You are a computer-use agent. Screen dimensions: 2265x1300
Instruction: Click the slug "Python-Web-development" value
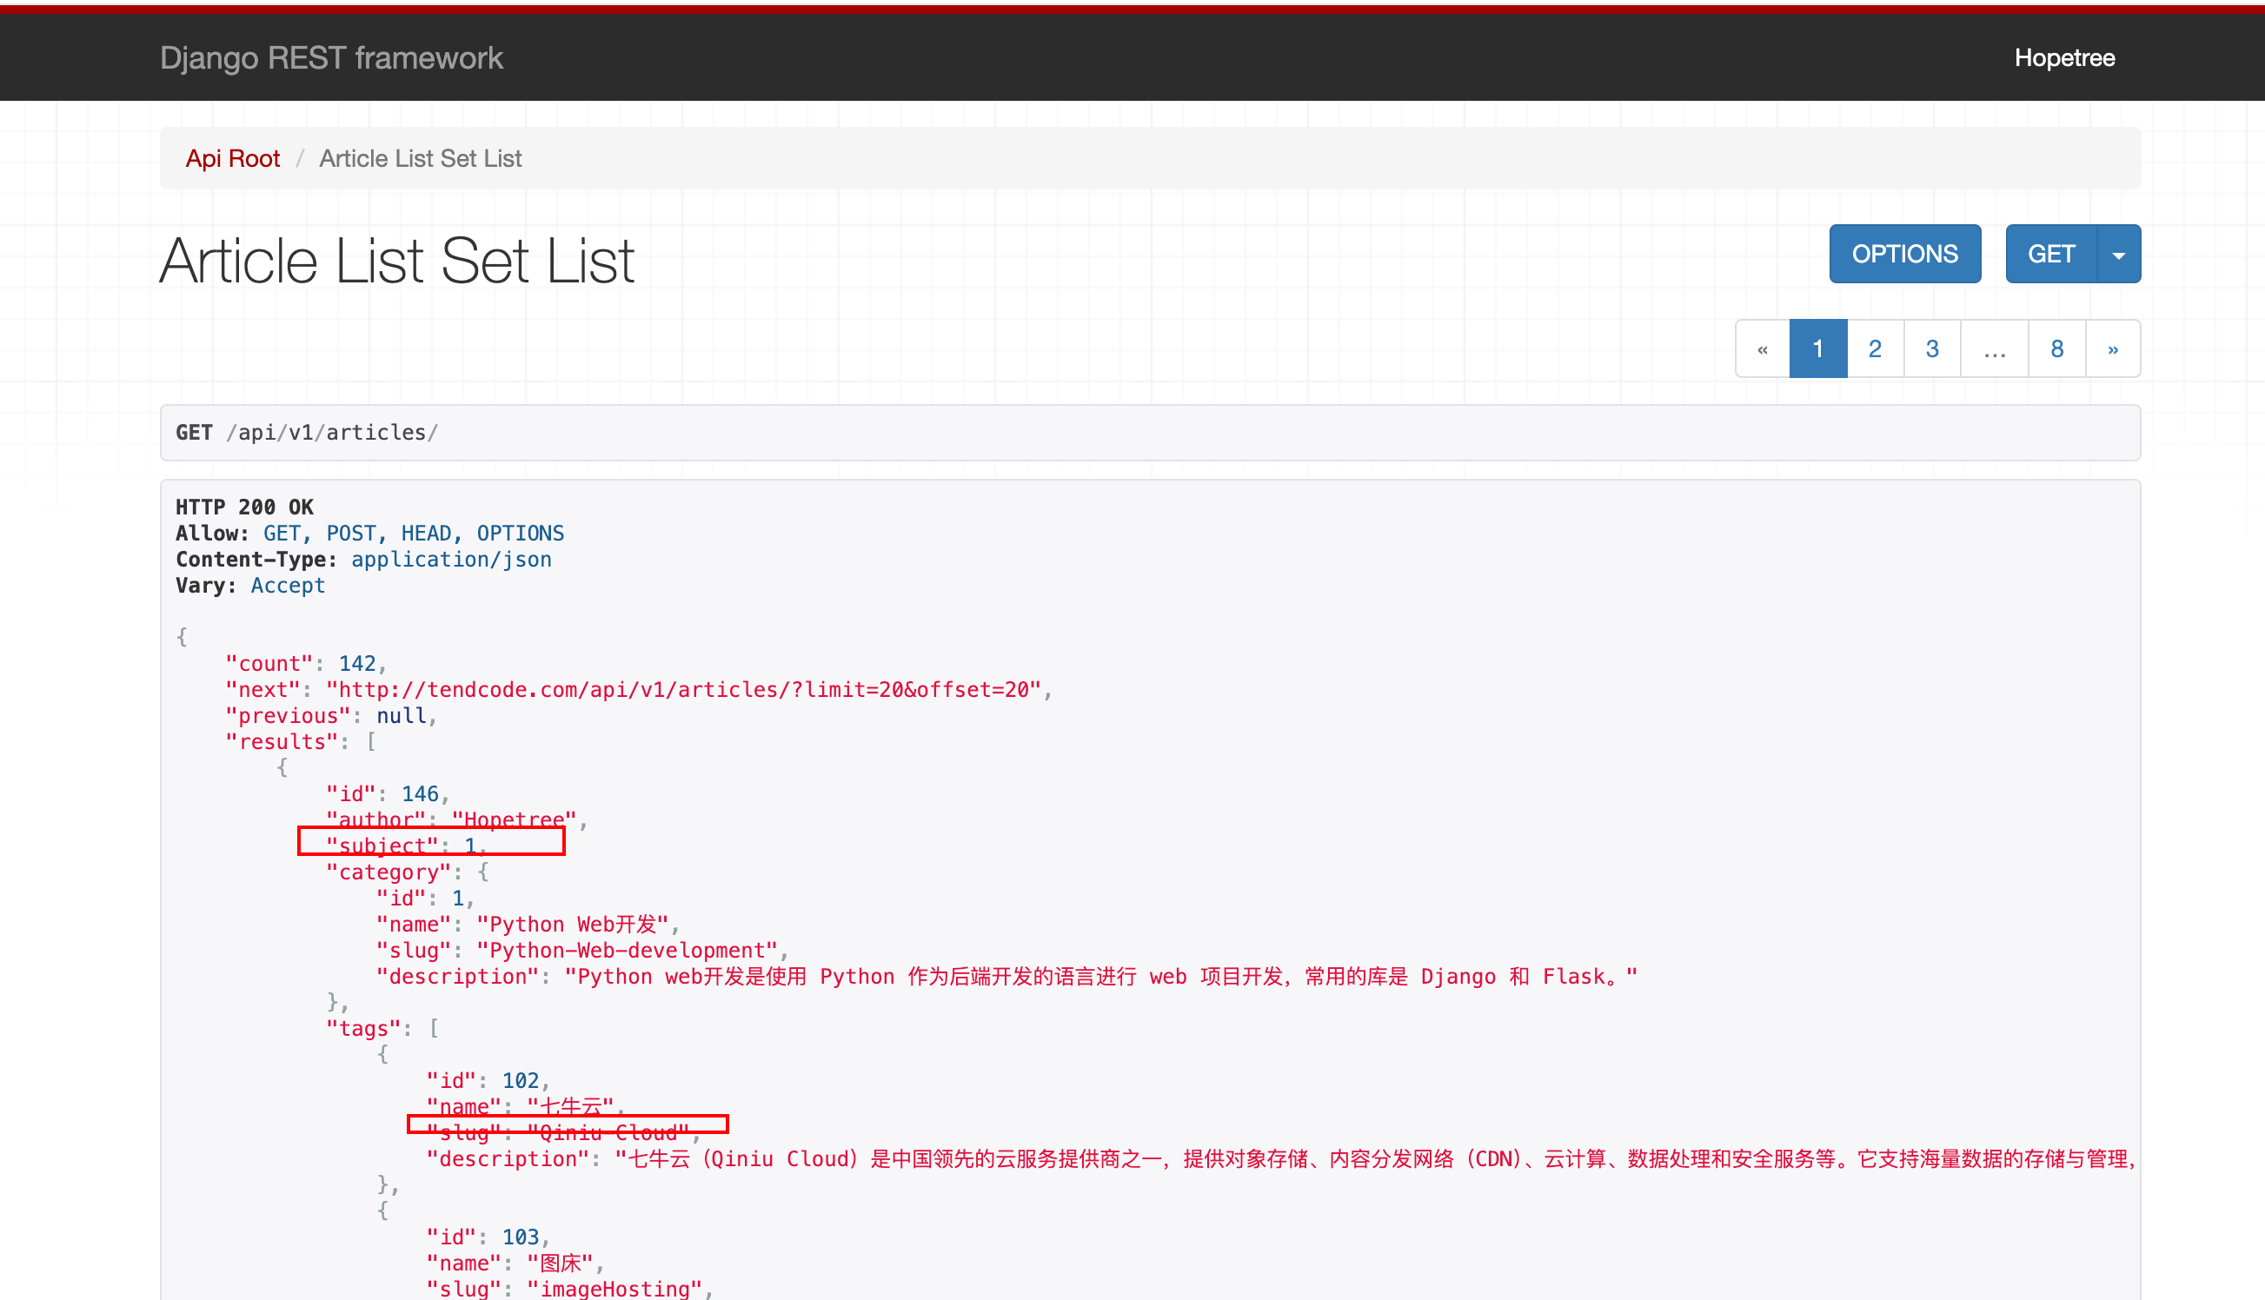coord(627,950)
